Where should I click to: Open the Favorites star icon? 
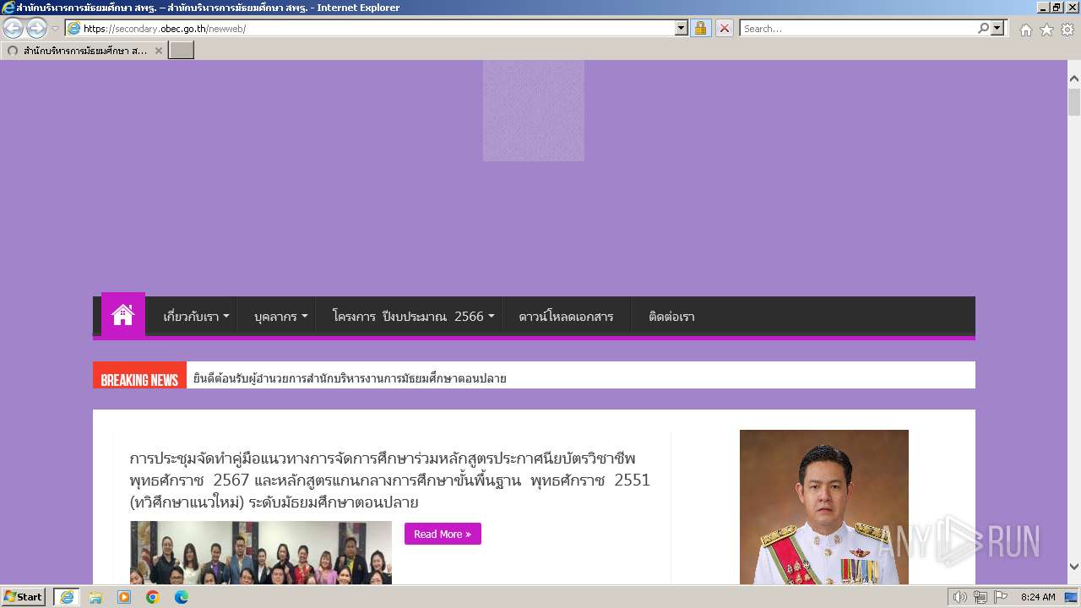[1046, 30]
